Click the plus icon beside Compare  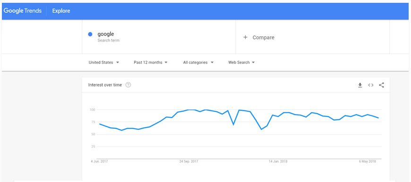[245, 37]
